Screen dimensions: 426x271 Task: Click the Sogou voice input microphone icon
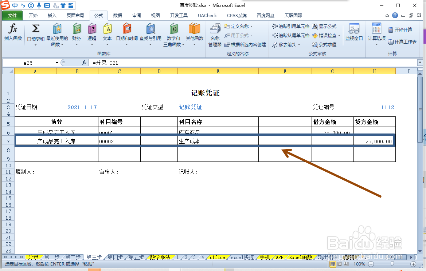click(x=39, y=5)
